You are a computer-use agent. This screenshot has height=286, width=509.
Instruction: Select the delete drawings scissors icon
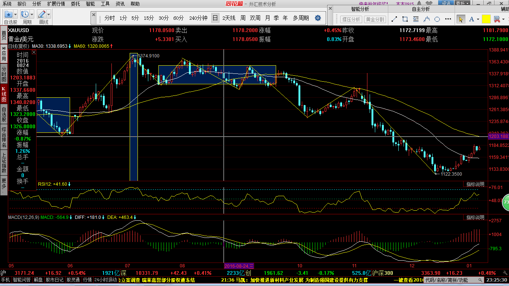tap(497, 19)
